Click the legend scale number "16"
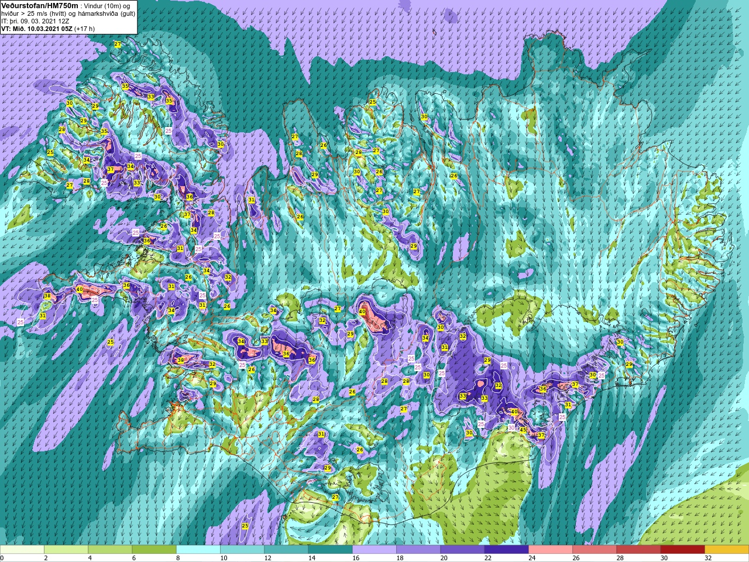This screenshot has height=562, width=749. [356, 558]
